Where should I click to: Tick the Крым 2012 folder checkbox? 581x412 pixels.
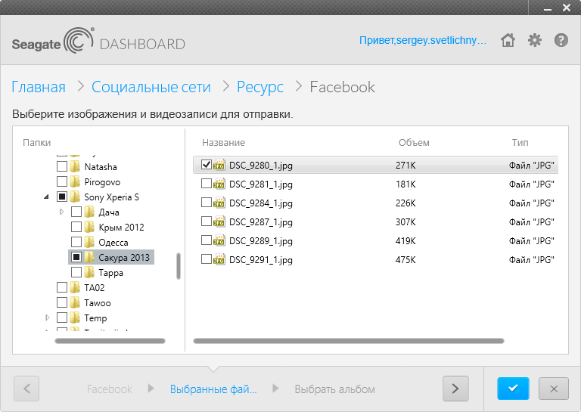click(x=76, y=227)
